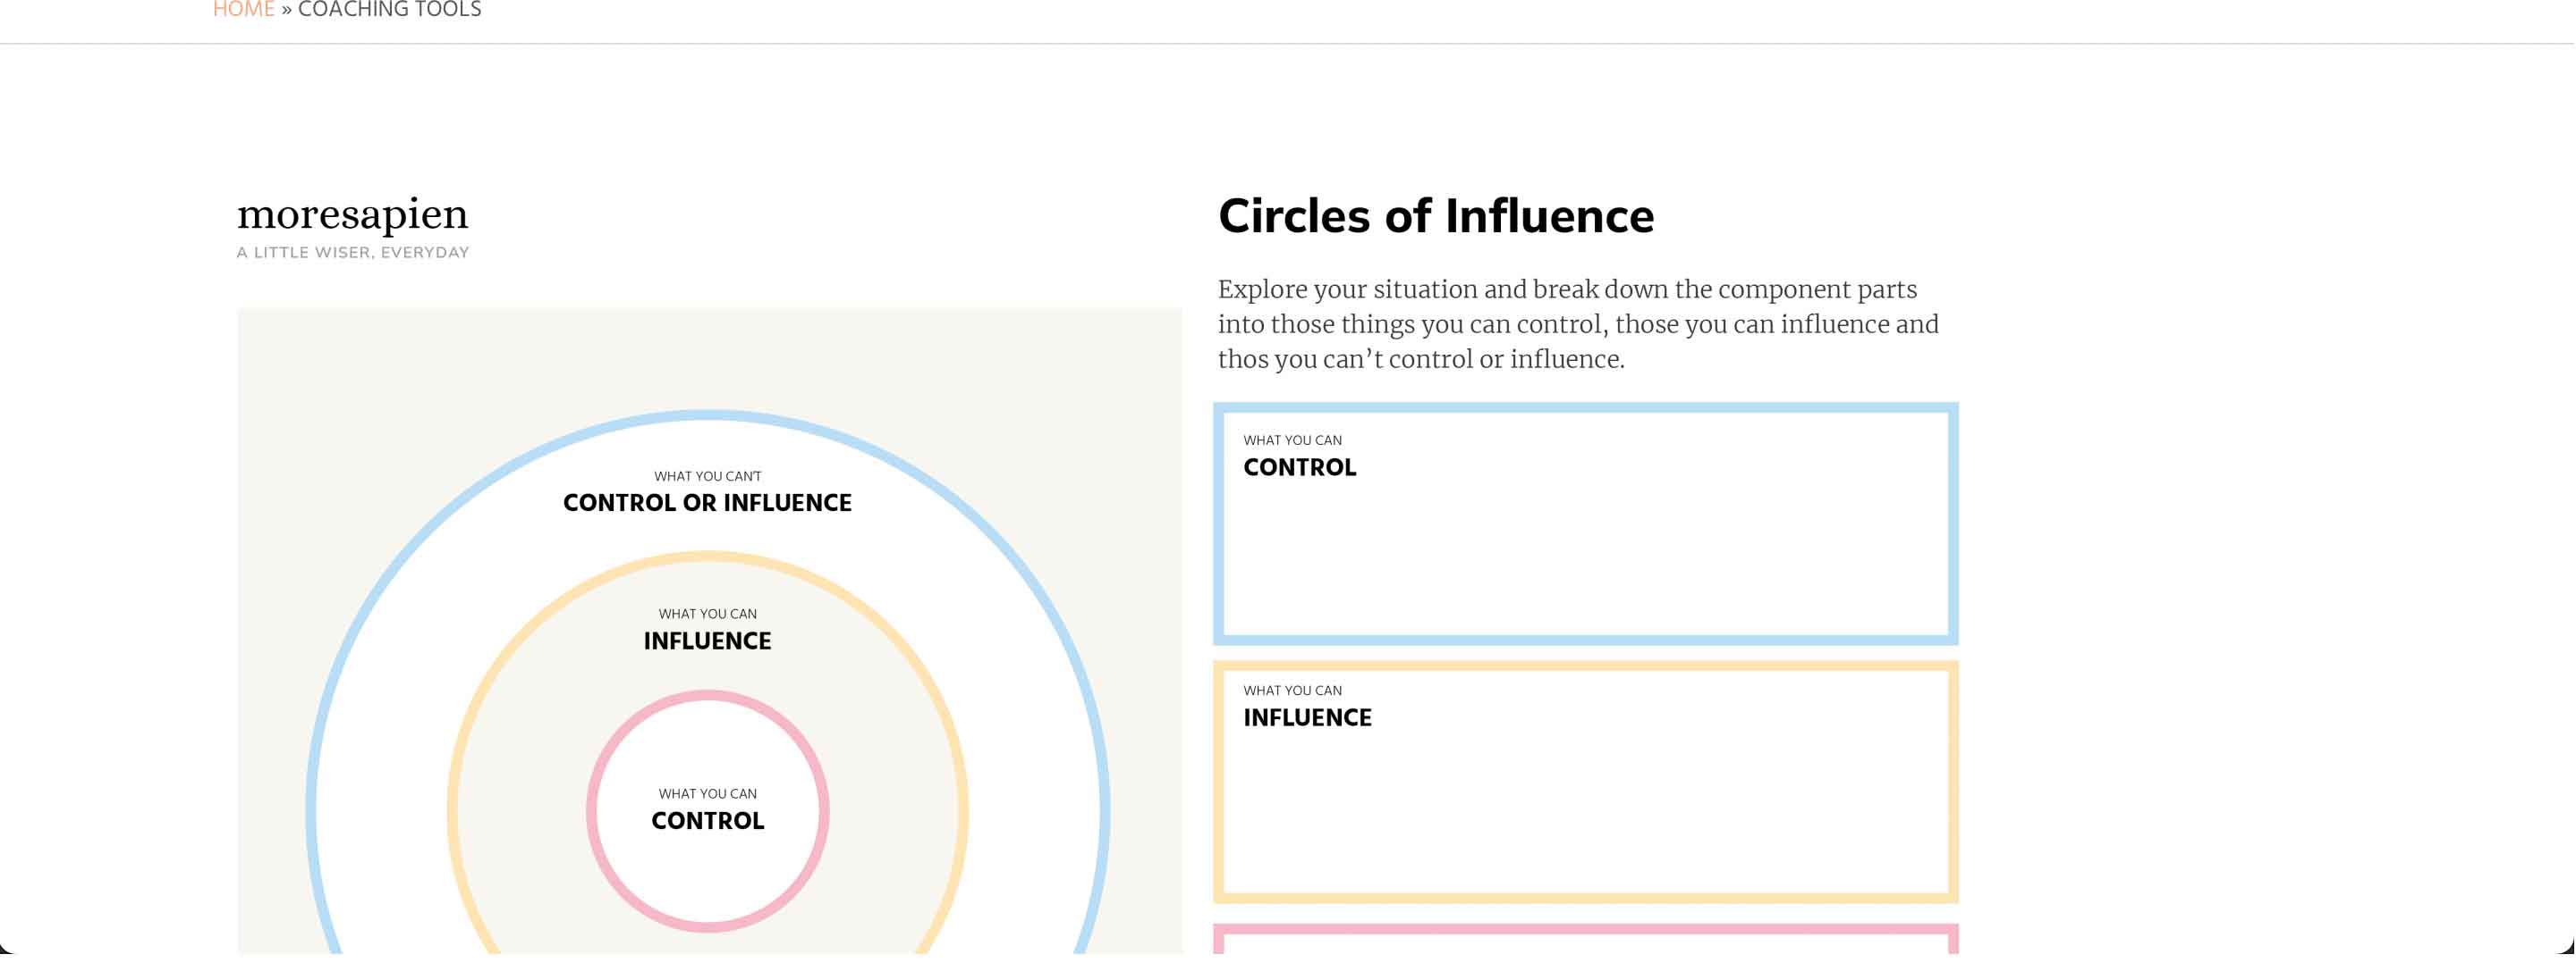The height and width of the screenshot is (963, 2576).
Task: Click the pink circle's outline in the diagram
Action: (708, 696)
